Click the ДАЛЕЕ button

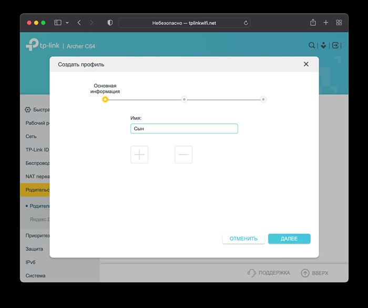tap(289, 239)
